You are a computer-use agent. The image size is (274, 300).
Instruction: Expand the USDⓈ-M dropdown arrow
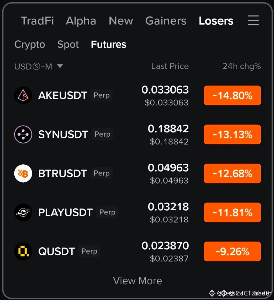pos(60,66)
